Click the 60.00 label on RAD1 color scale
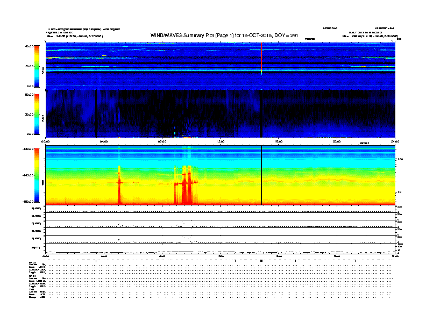 (29, 95)
